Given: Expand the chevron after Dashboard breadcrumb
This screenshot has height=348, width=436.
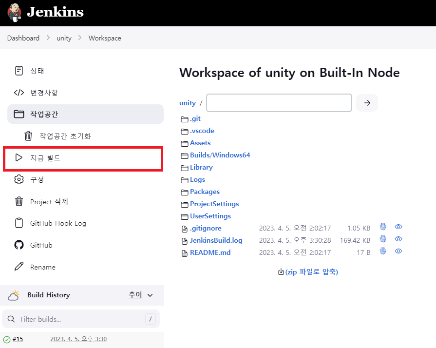Looking at the screenshot, I should click(48, 38).
